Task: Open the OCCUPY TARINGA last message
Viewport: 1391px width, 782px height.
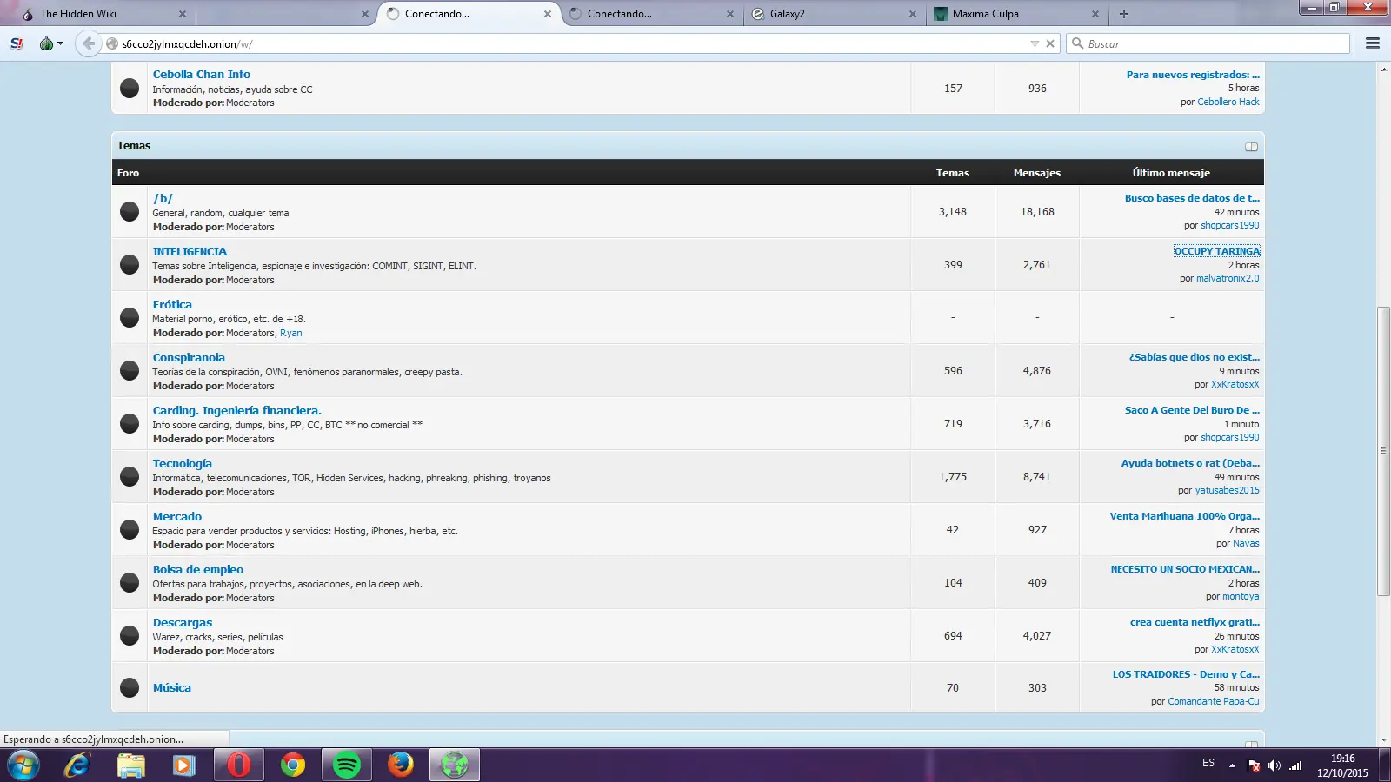Action: [x=1216, y=251]
